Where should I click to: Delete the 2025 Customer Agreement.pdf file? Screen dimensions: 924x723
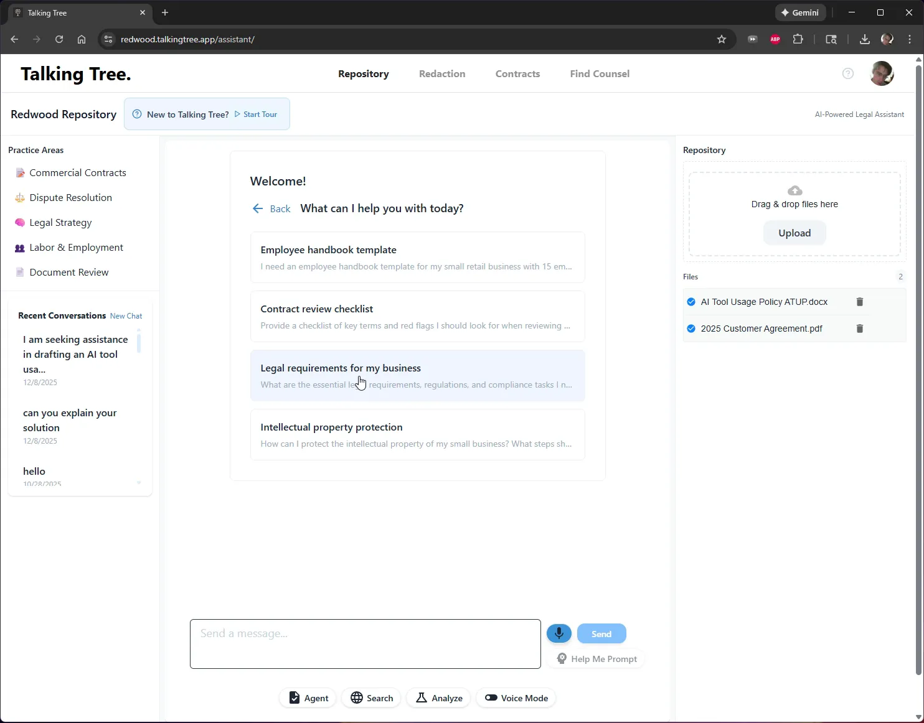pyautogui.click(x=859, y=329)
